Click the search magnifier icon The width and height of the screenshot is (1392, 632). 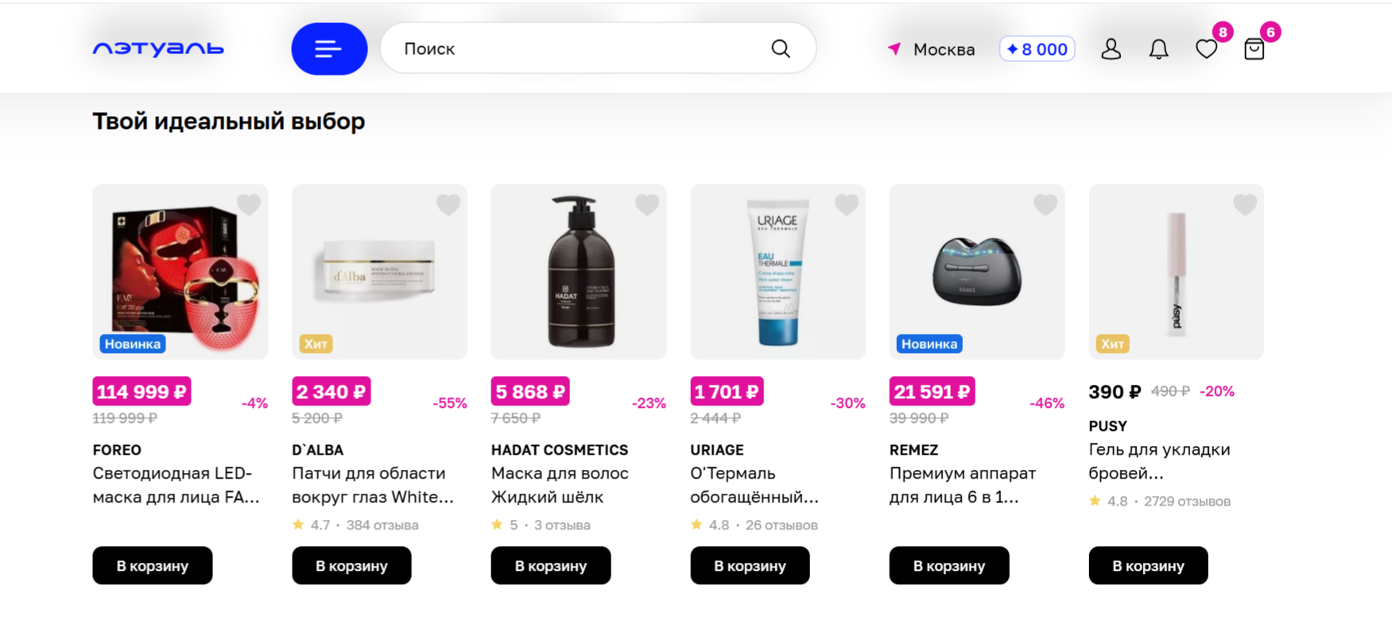[781, 49]
